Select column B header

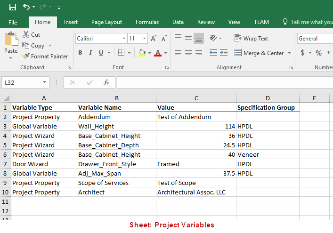click(x=117, y=98)
